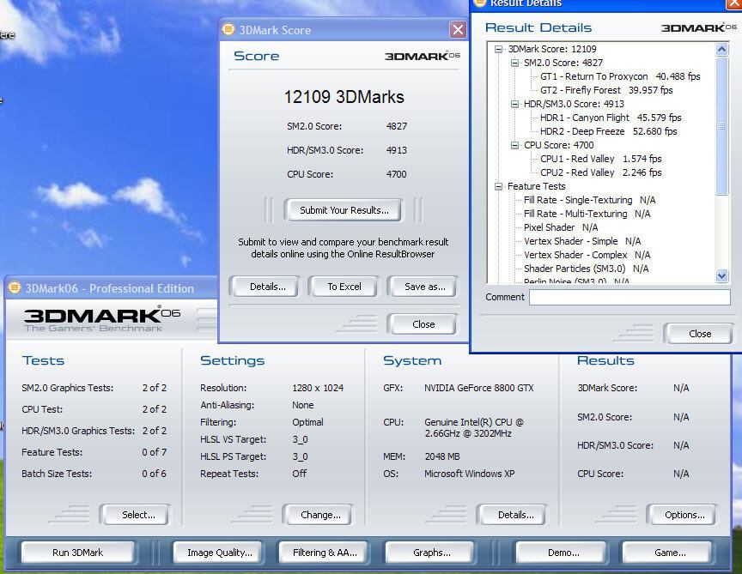Start the benchmark with Run 3DMark
The width and height of the screenshot is (742, 574).
click(x=77, y=553)
